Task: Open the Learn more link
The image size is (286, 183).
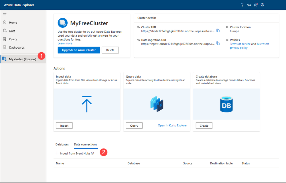Action: coord(65,43)
